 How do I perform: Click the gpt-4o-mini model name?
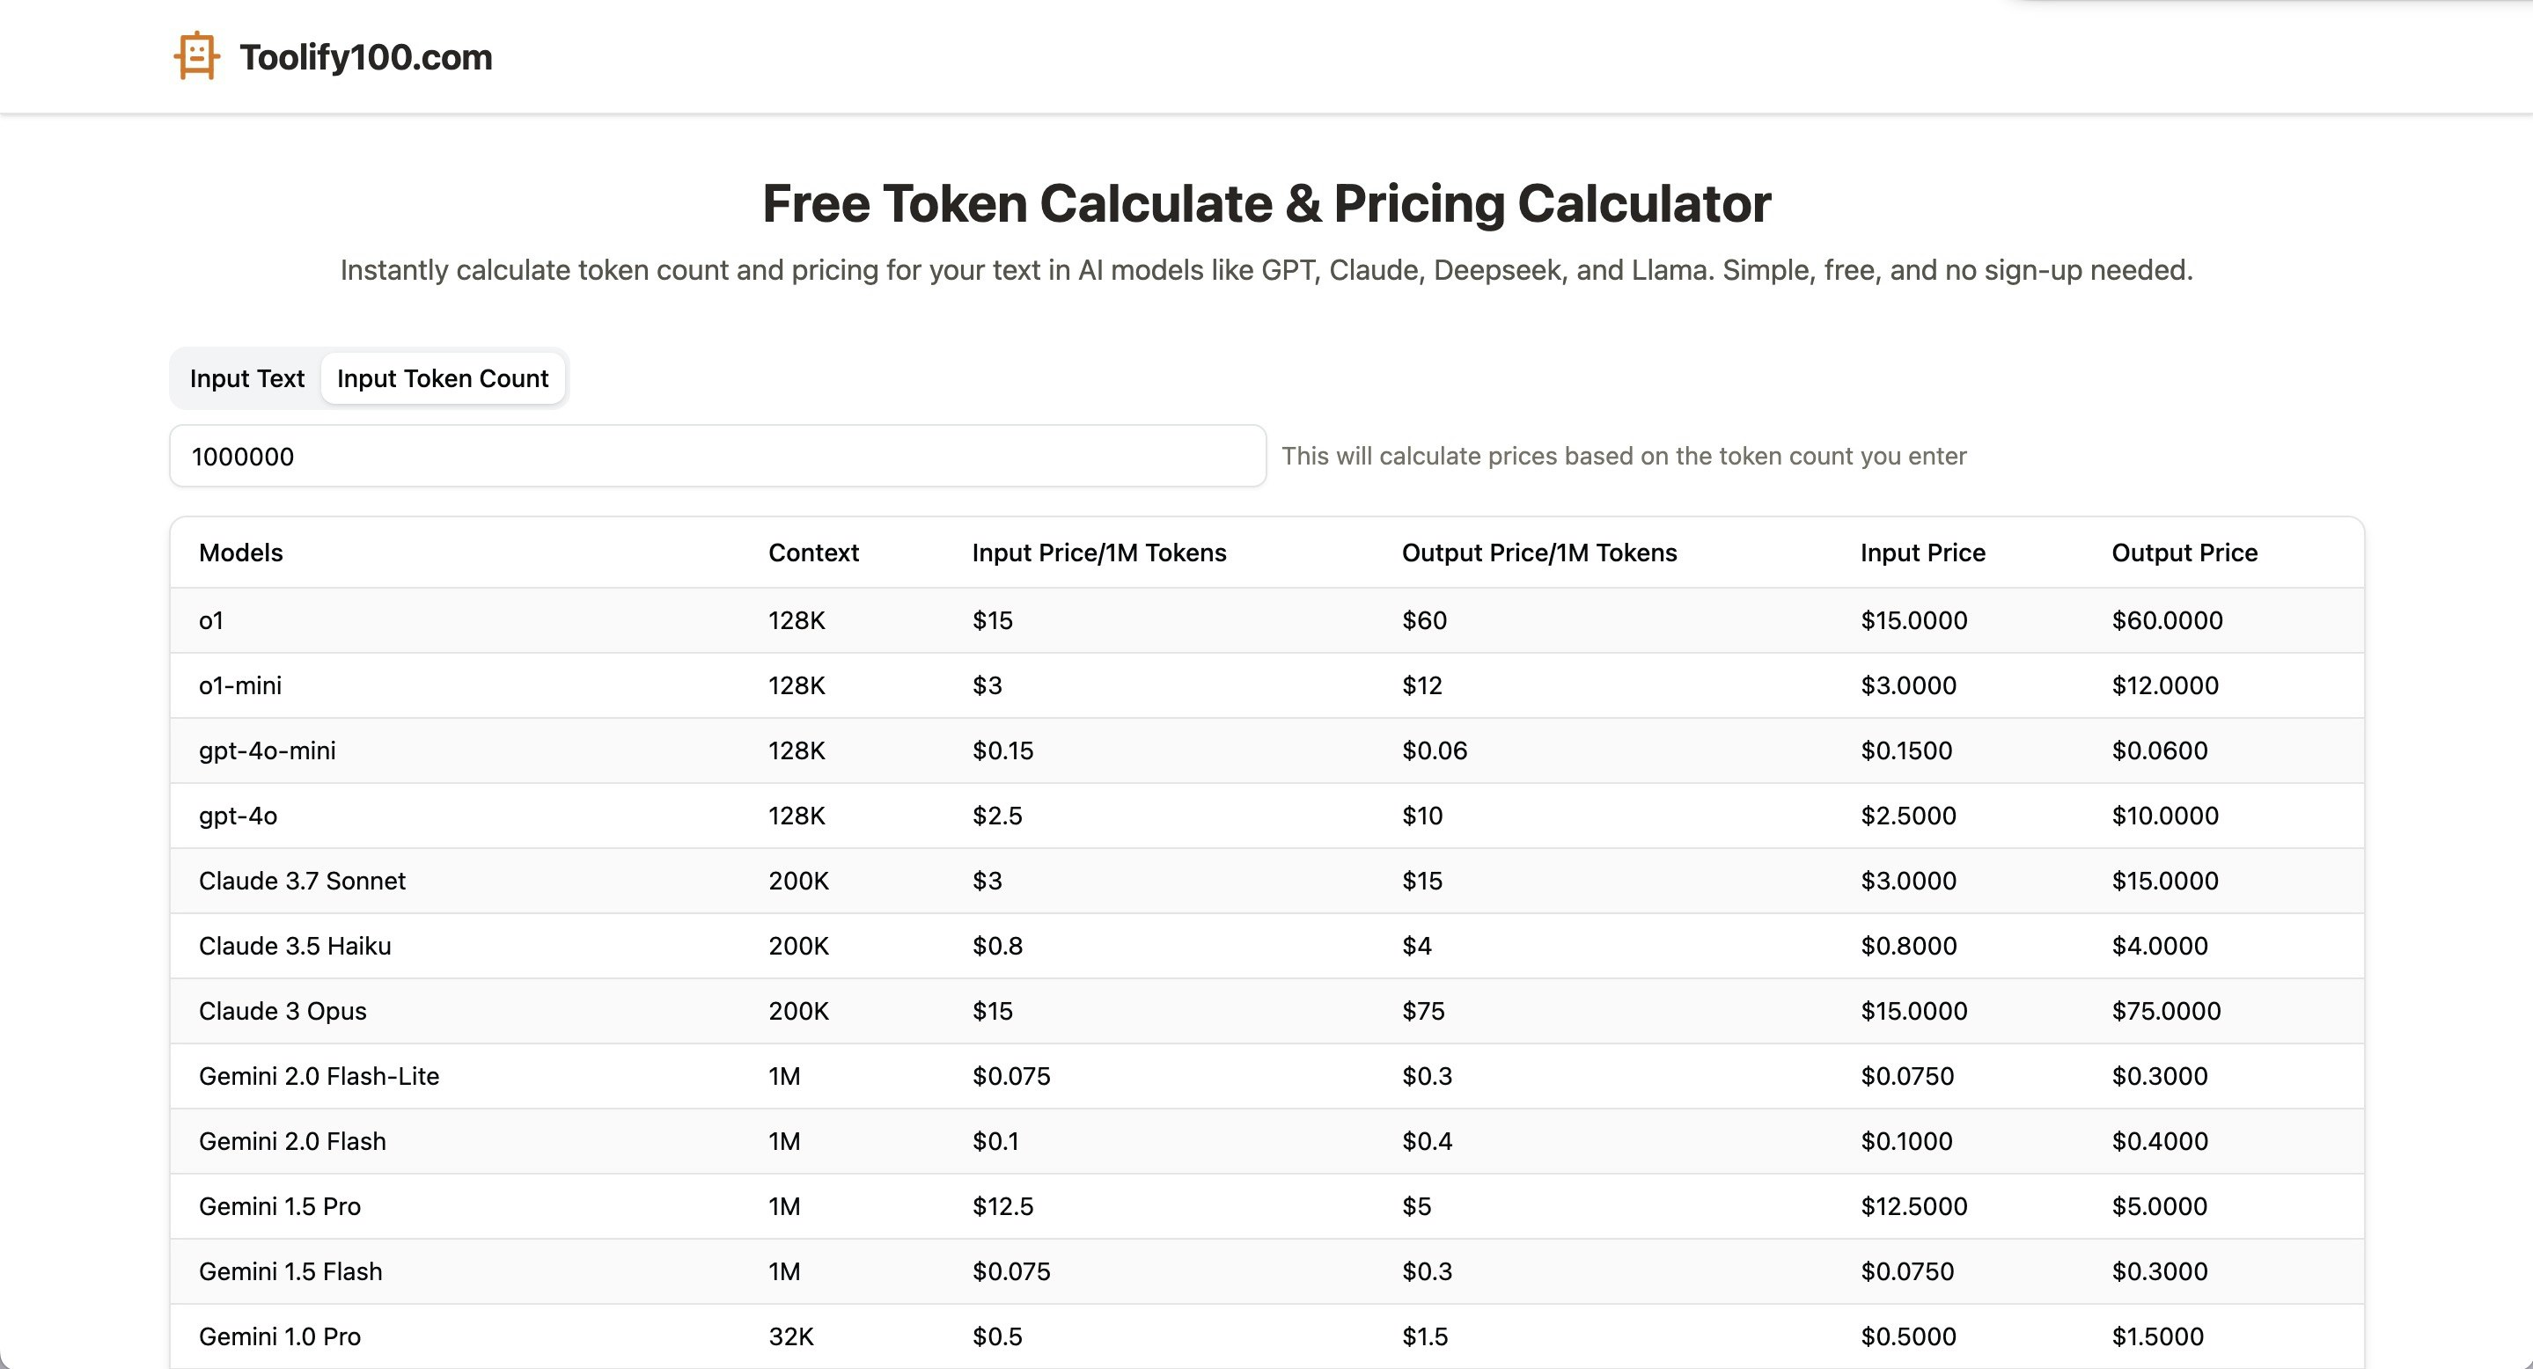(x=268, y=750)
